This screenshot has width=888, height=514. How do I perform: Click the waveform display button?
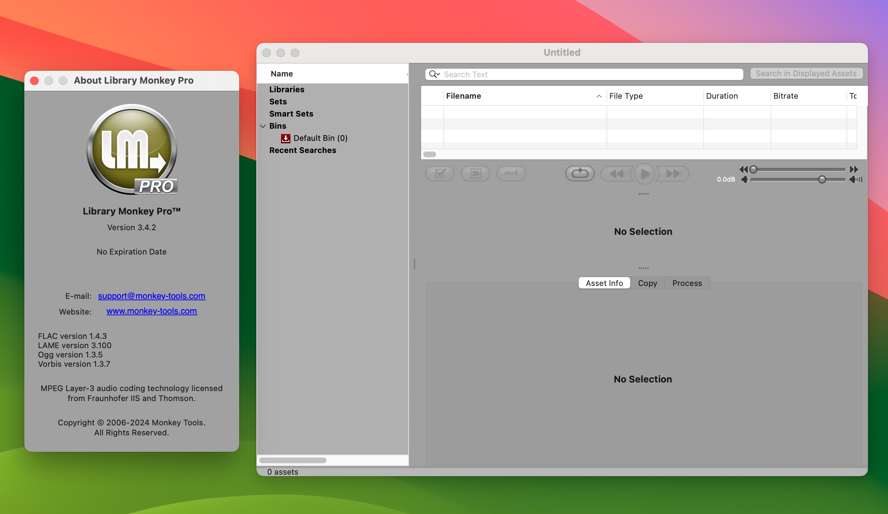[x=511, y=173]
